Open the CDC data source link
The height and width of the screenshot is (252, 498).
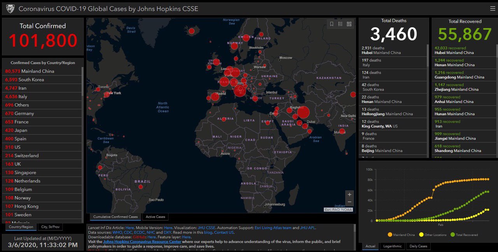coord(128,233)
